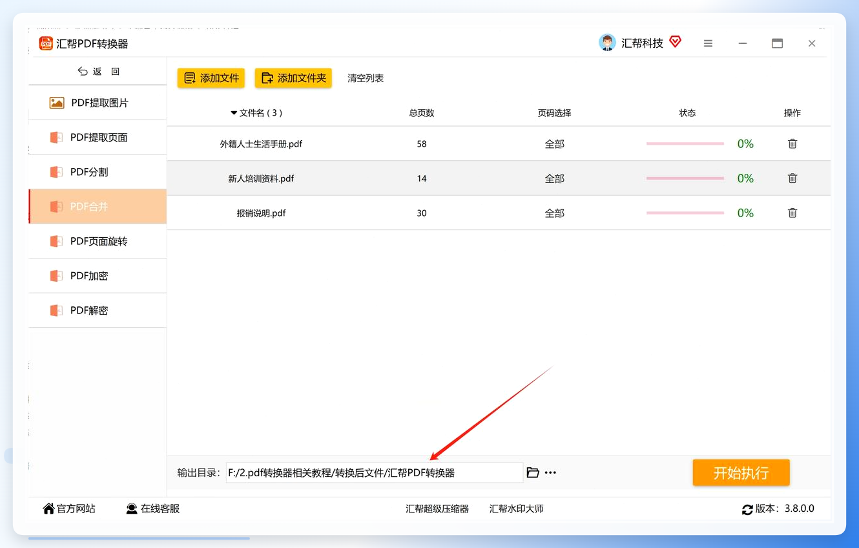Screen dimensions: 859x548
Task: Switch to PDF解密 function
Action: [98, 310]
